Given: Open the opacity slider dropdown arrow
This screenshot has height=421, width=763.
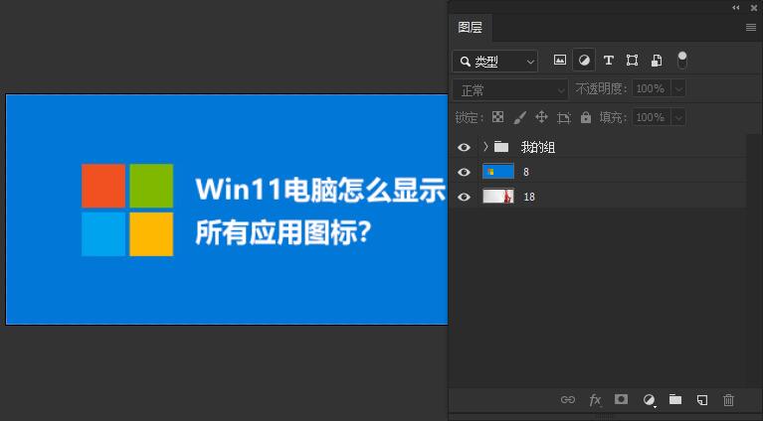Looking at the screenshot, I should (x=678, y=88).
